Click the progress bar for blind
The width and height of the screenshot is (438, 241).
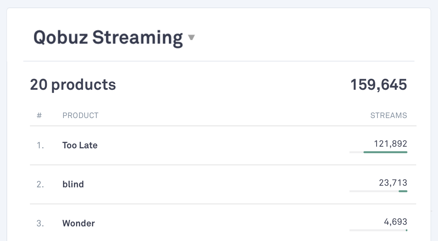(x=378, y=191)
